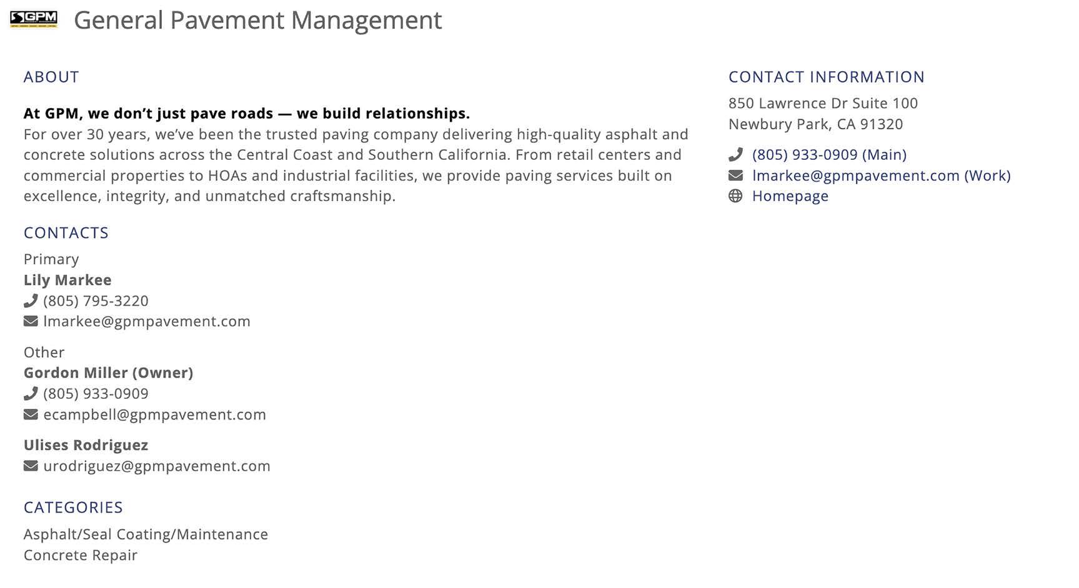The height and width of the screenshot is (588, 1079).
Task: Click the Ulises Rodriguez contact name
Action: click(86, 445)
